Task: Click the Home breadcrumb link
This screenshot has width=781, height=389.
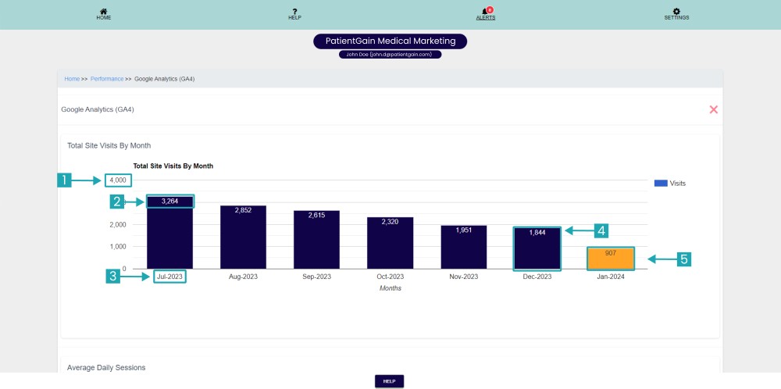Action: coord(72,79)
